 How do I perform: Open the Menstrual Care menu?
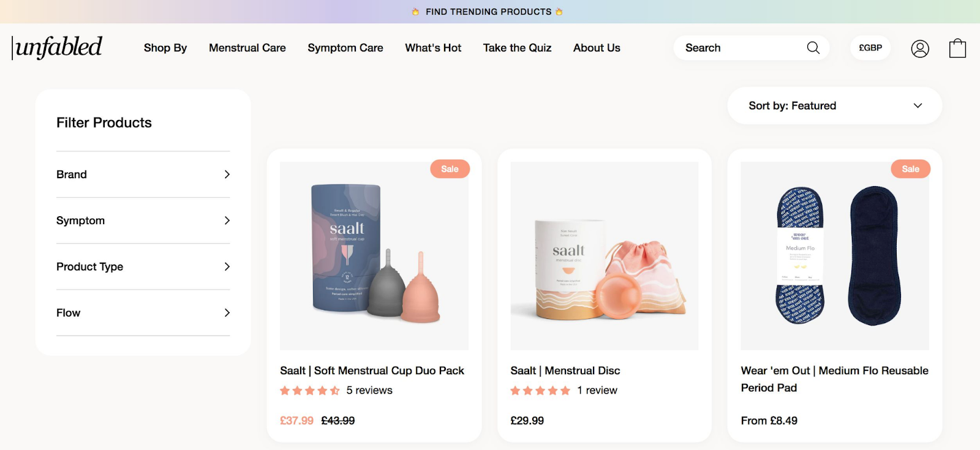247,48
